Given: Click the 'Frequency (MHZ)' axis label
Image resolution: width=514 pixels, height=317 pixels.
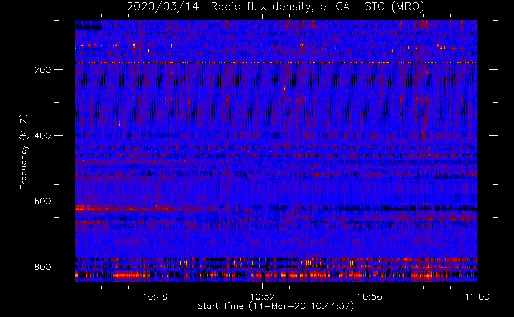Looking at the screenshot, I should click(x=24, y=152).
